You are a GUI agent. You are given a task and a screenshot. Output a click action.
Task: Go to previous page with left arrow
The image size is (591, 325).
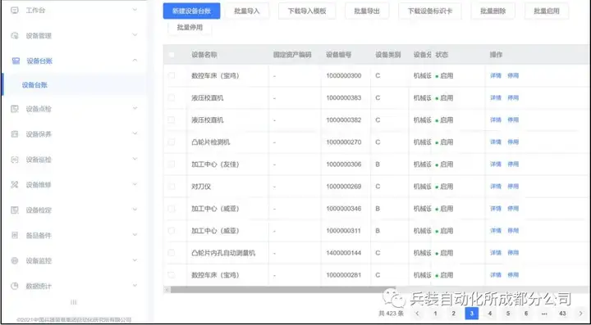(417, 314)
